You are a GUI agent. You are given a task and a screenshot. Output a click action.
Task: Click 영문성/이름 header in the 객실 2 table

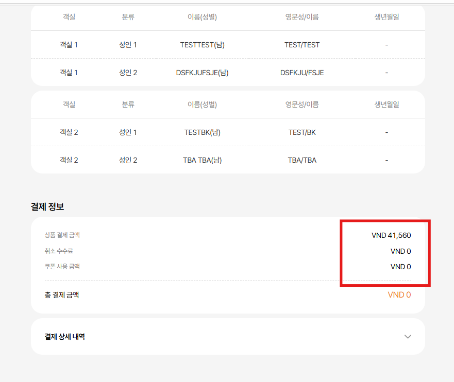(302, 105)
